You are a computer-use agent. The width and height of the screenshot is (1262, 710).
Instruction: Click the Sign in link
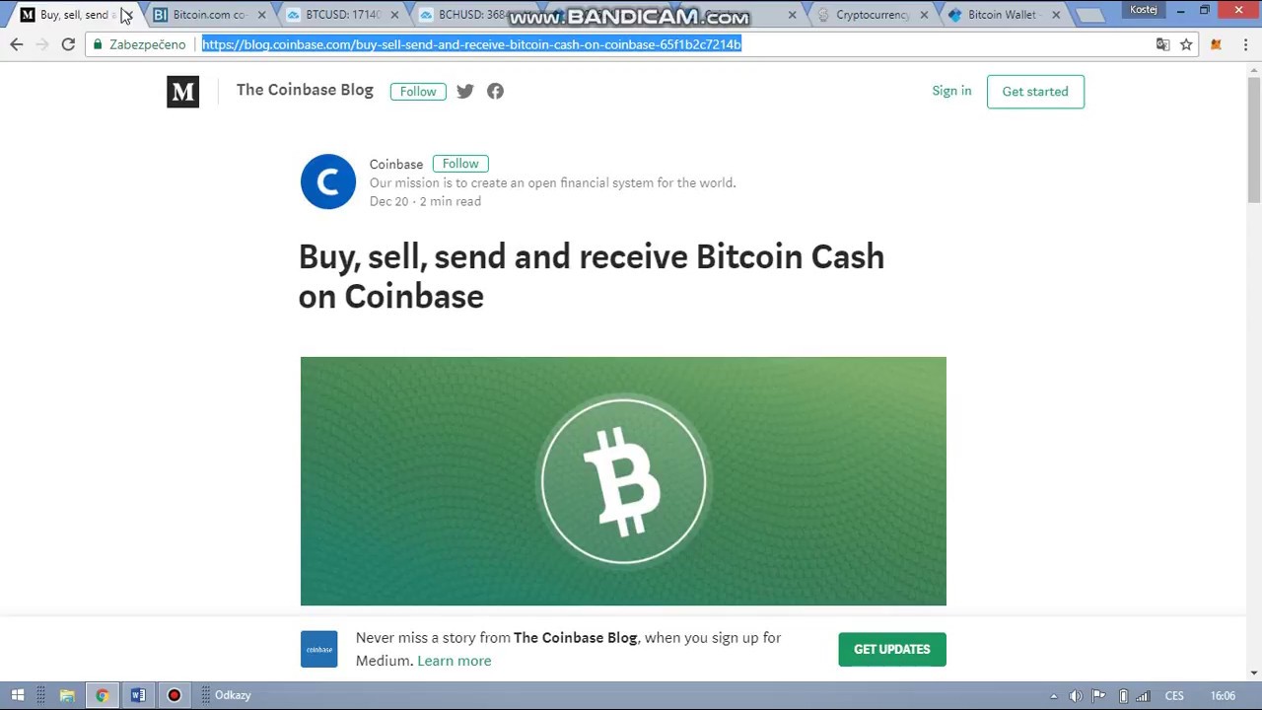tap(951, 91)
